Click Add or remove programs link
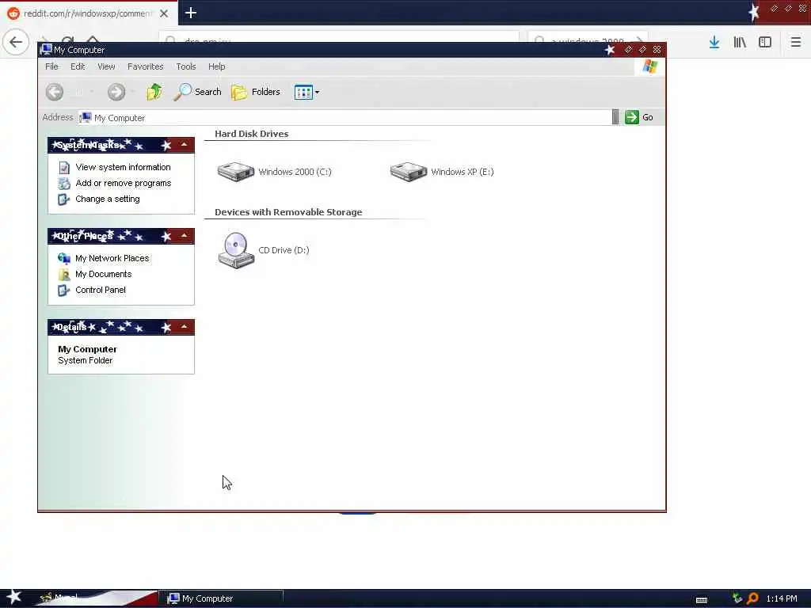 pos(123,183)
